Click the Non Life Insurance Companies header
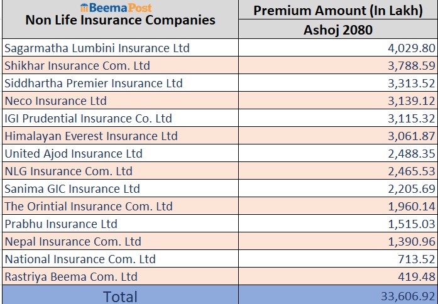Screen dimensions: 438x304 (120, 21)
